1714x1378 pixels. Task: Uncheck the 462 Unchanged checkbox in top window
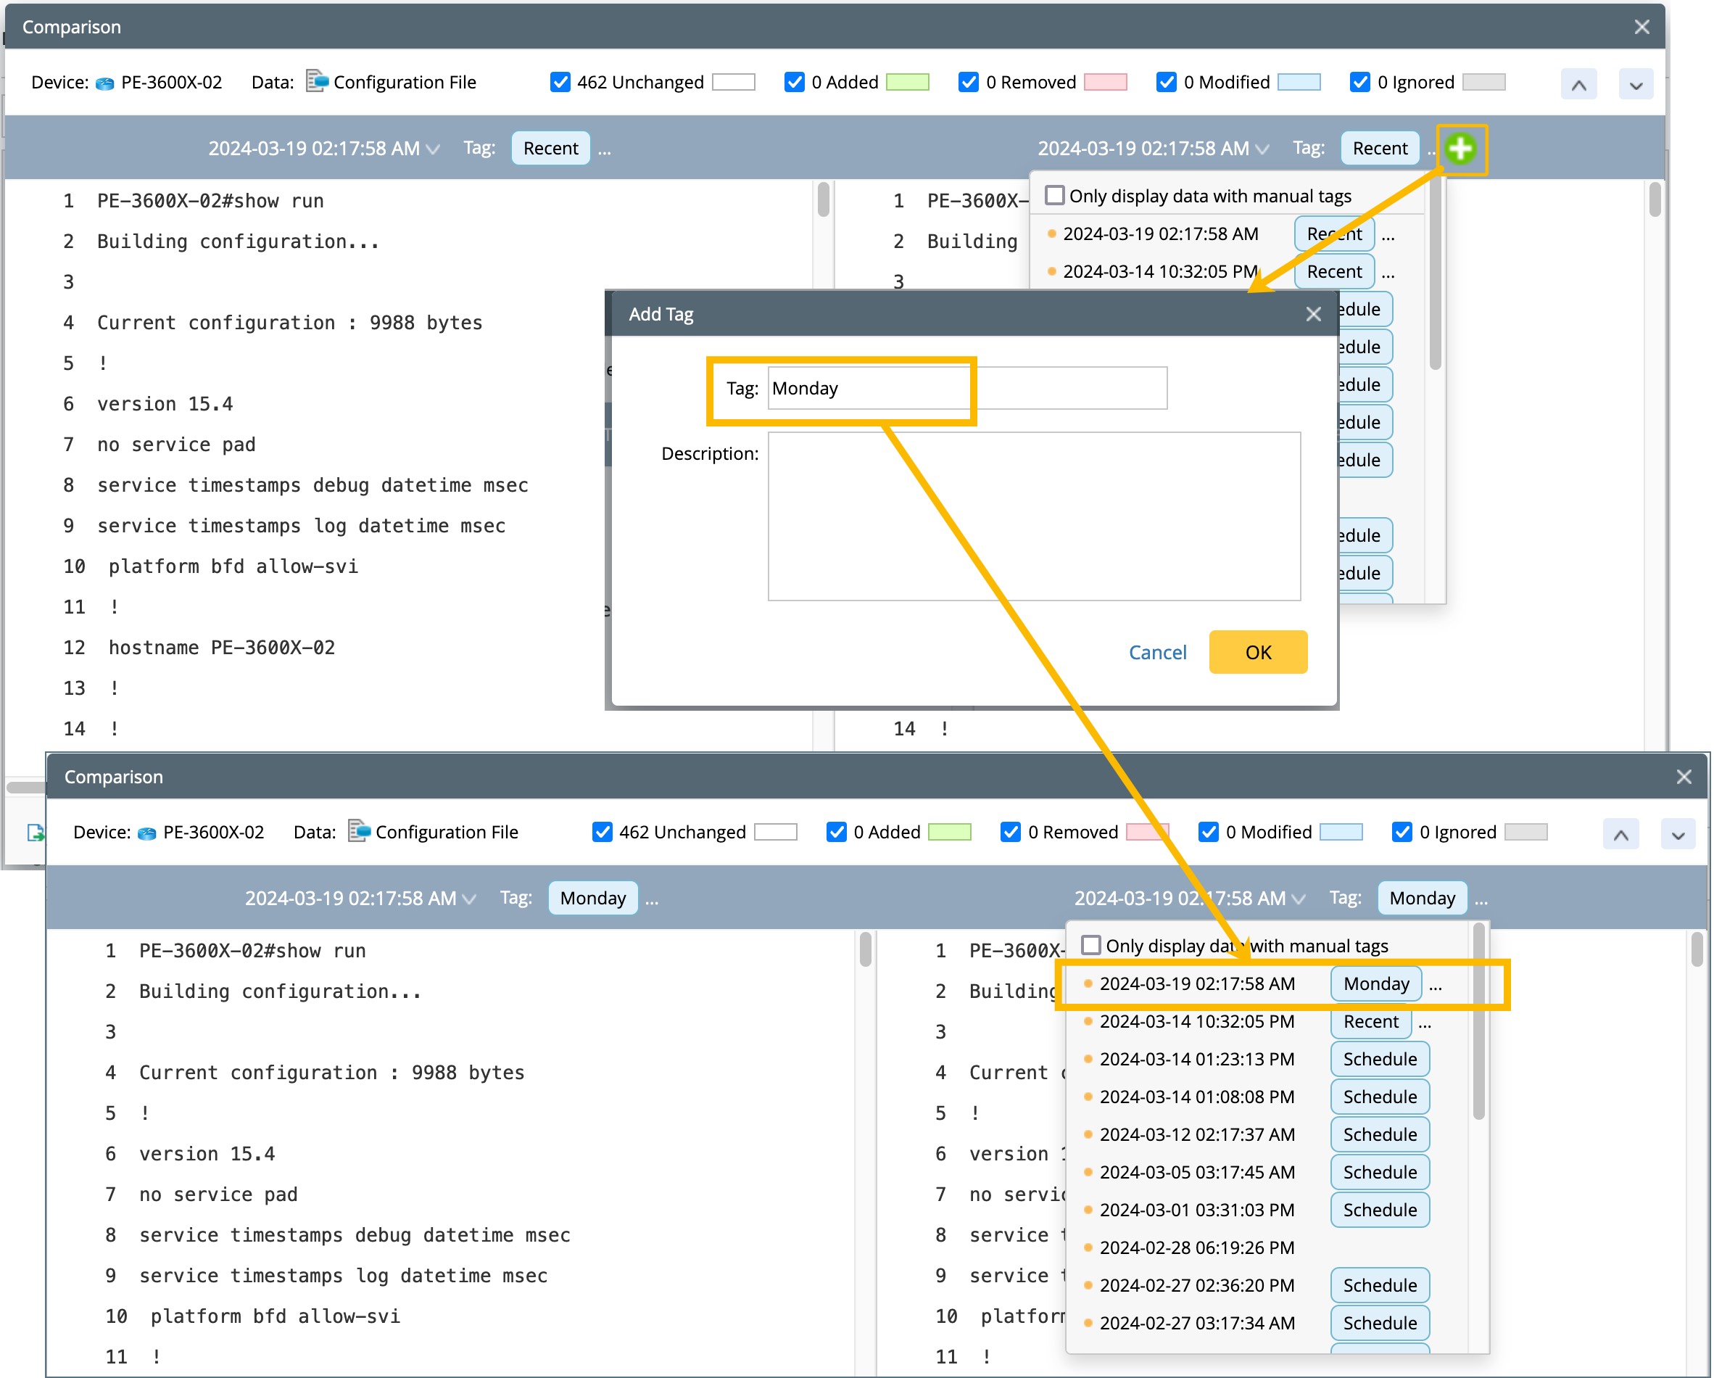coord(560,82)
